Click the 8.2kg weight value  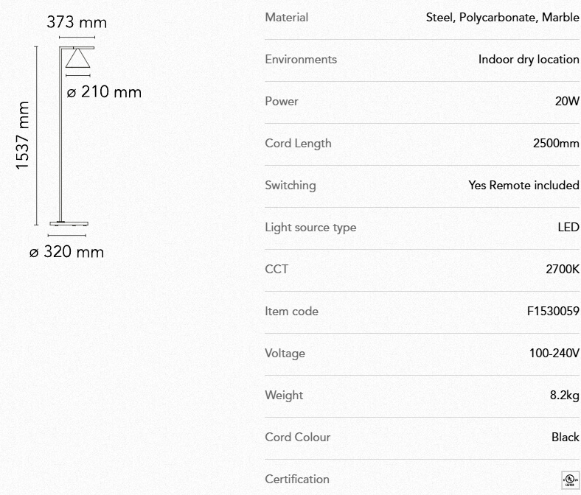(565, 395)
